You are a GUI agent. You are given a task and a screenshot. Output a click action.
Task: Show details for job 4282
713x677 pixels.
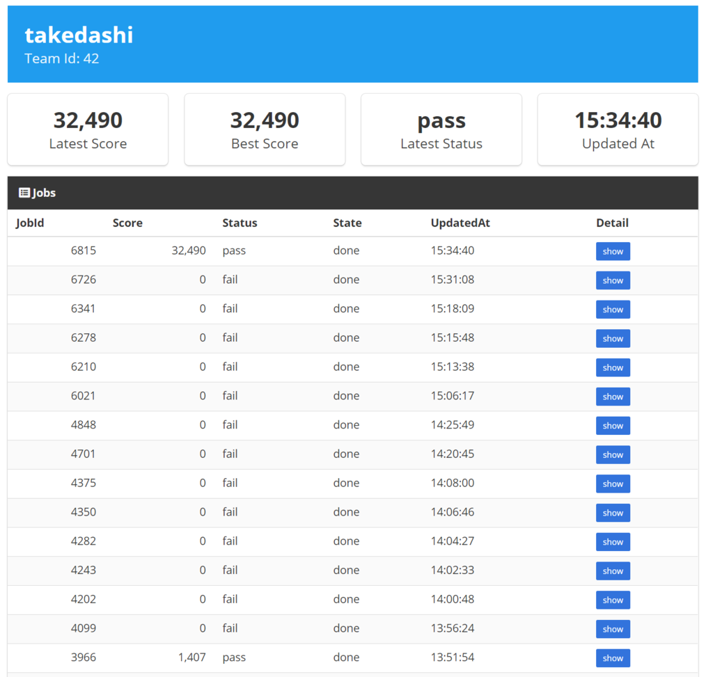pos(613,542)
